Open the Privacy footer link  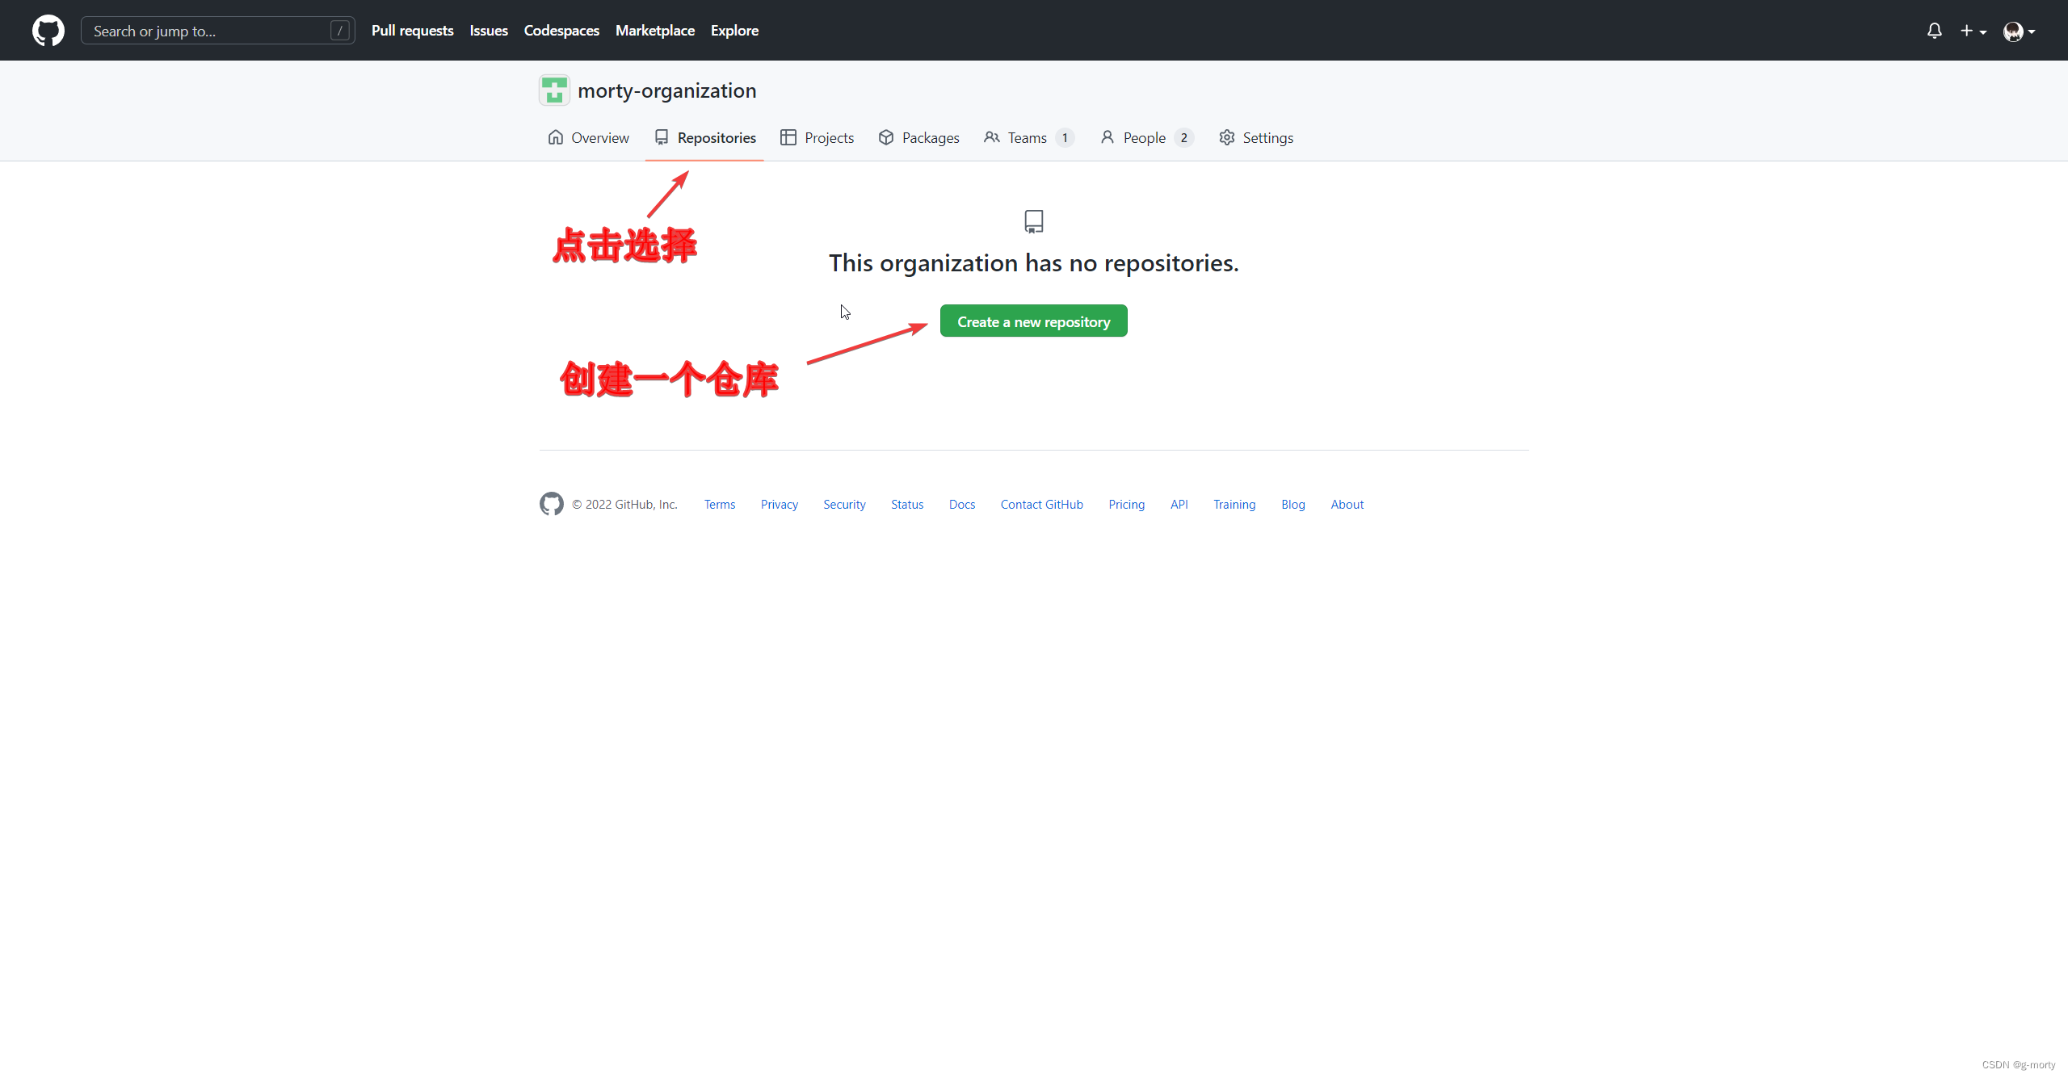[x=779, y=505]
